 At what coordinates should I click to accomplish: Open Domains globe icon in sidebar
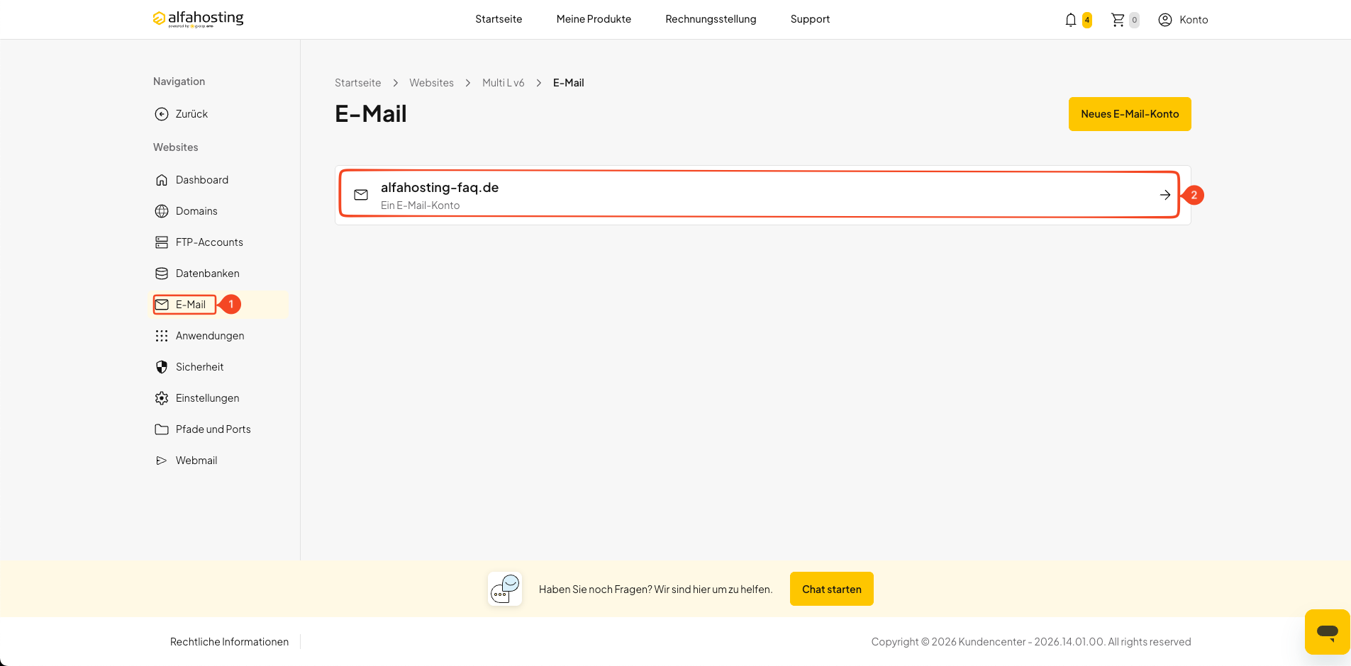162,211
